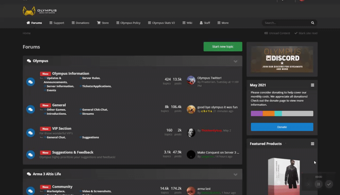
Task: Collapse the Olympus category chevron
Action: click(x=235, y=61)
